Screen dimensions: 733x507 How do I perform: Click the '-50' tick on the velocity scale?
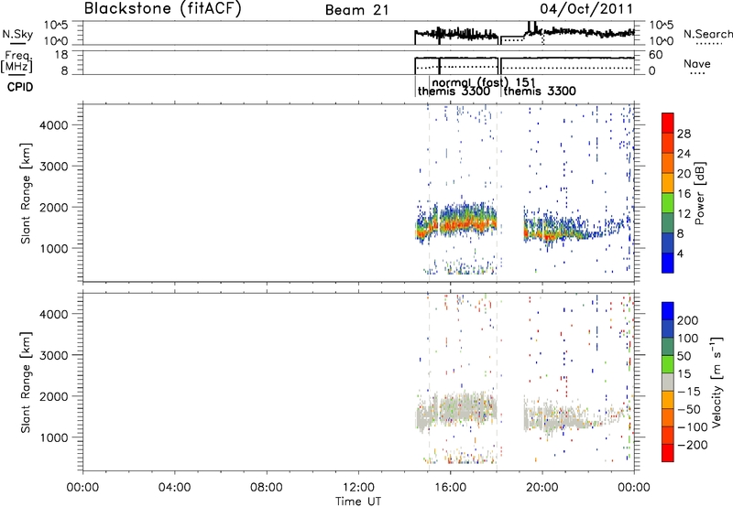[690, 409]
